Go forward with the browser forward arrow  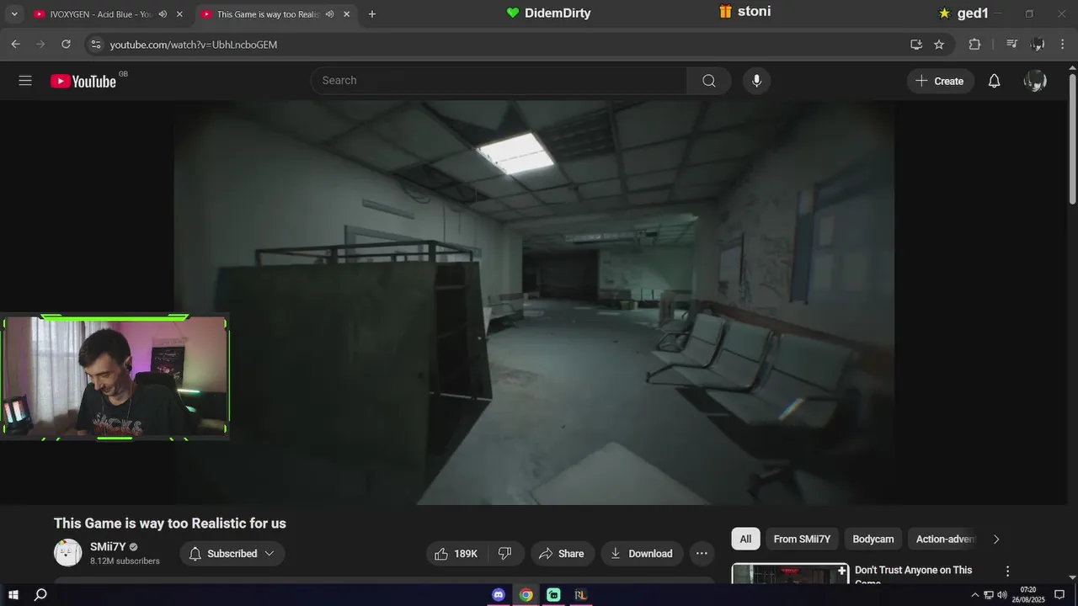[40, 45]
